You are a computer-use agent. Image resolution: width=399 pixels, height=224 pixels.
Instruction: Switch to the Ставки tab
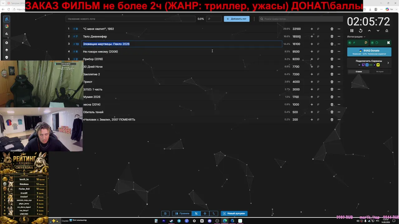tap(359, 72)
